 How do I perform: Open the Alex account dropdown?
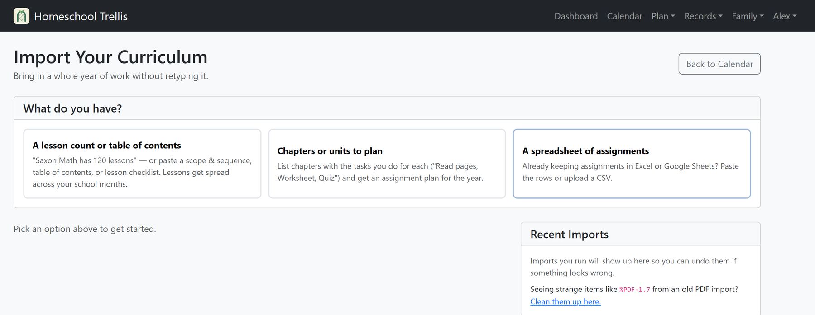[785, 16]
